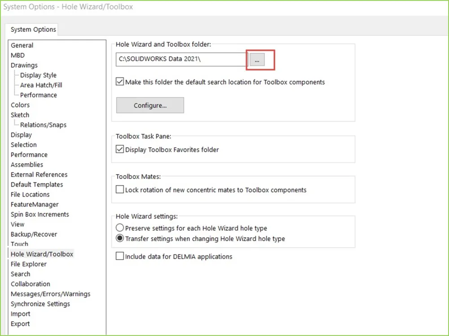Select Backup/Recover in the list
This screenshot has width=449, height=336.
coord(34,234)
